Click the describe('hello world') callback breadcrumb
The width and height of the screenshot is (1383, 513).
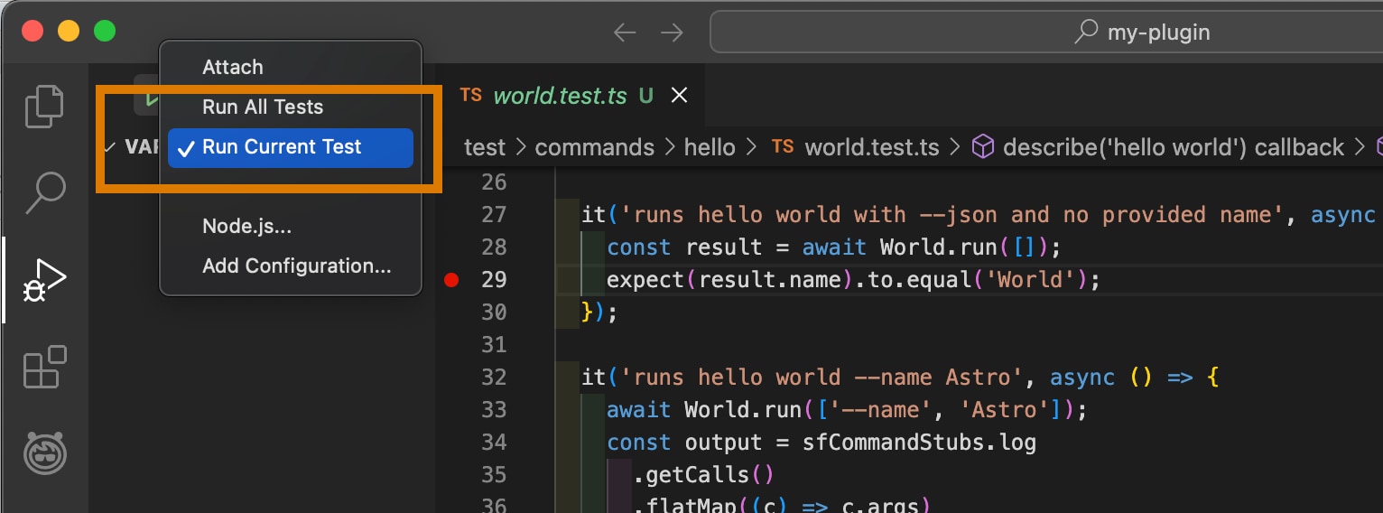tap(1158, 147)
